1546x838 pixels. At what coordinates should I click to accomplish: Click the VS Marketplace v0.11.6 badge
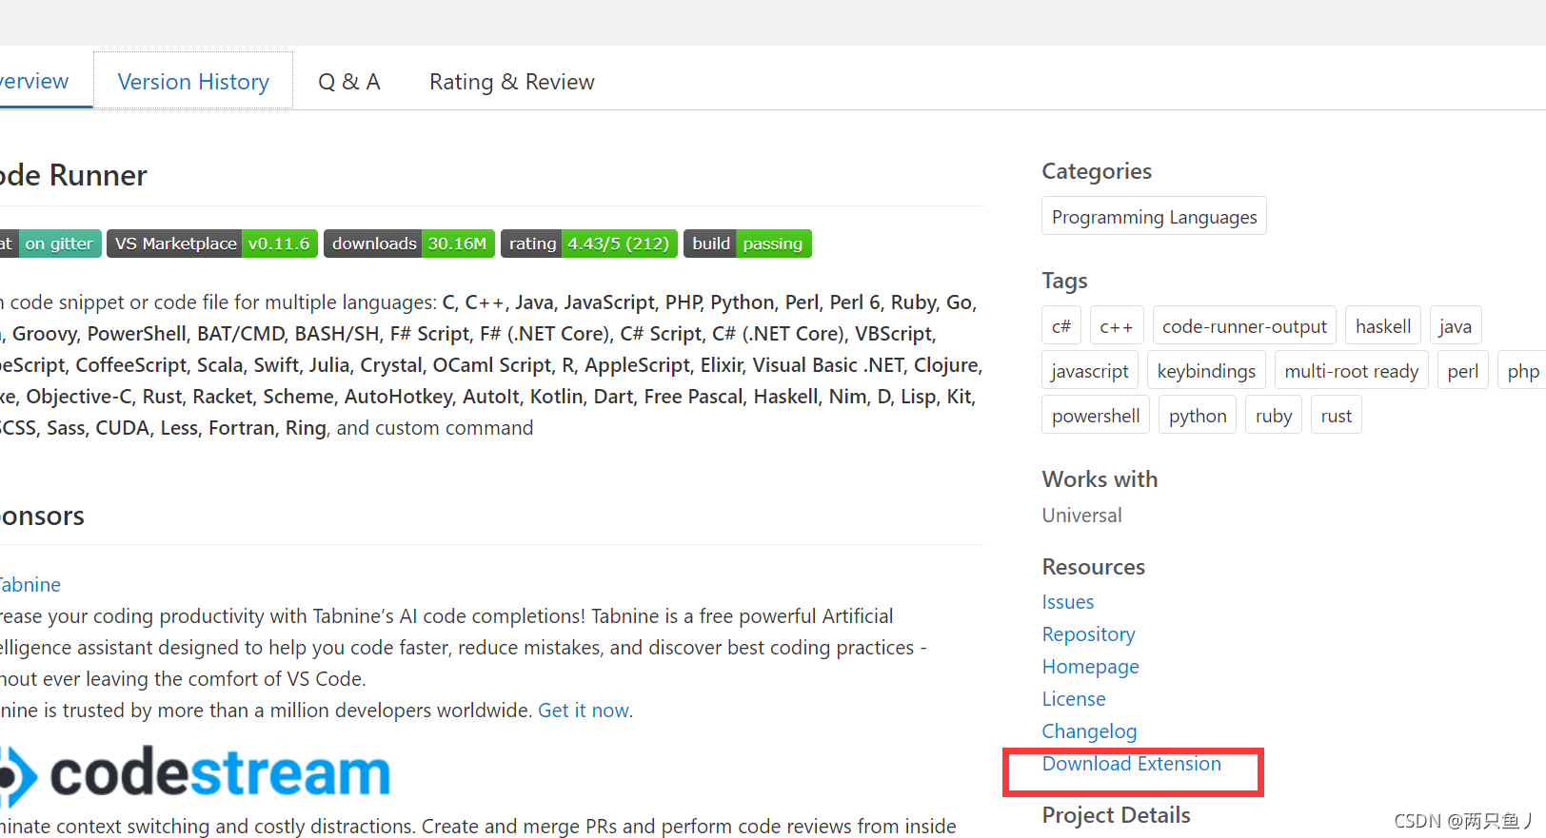click(x=212, y=244)
